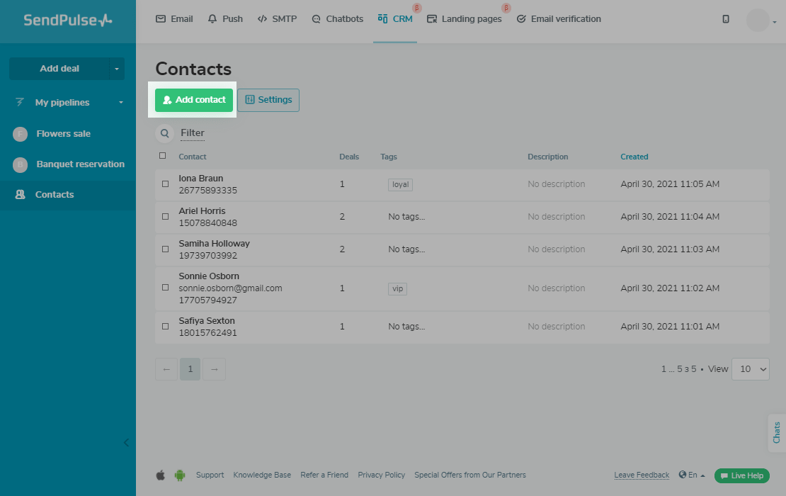Click sonnie.osborn@gmail.com email
786x496 pixels.
(231, 288)
